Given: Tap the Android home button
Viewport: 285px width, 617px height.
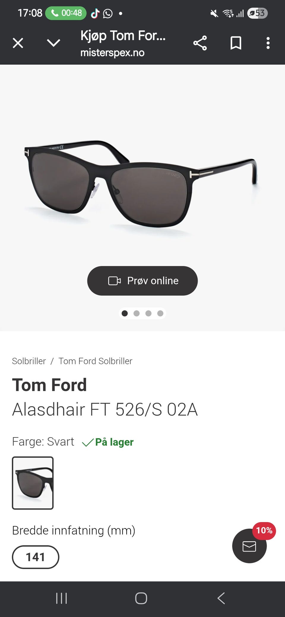Looking at the screenshot, I should (x=141, y=598).
